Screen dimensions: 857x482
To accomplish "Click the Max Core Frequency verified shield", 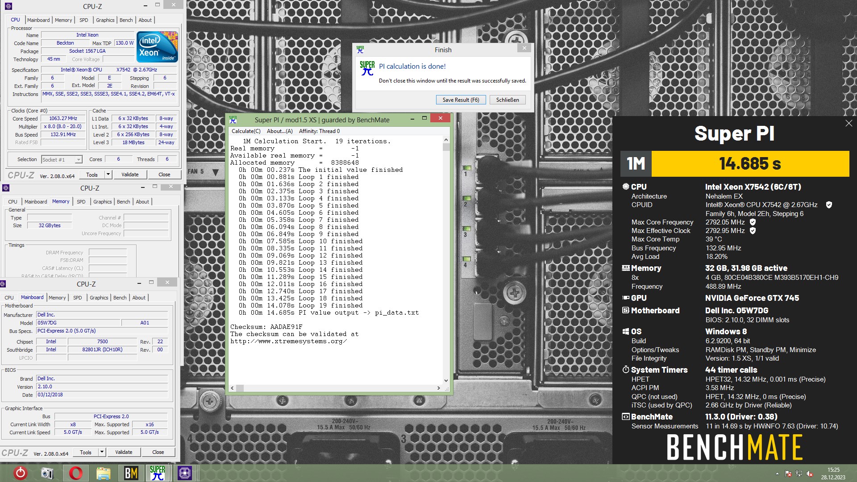I will (x=753, y=222).
